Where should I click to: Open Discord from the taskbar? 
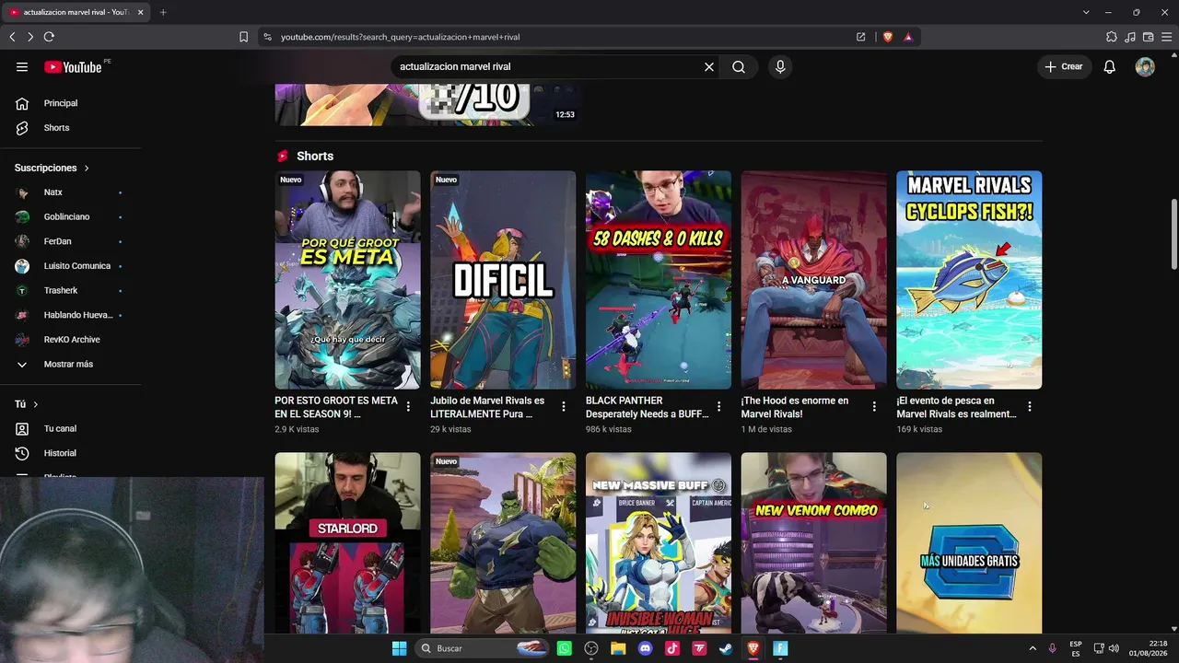[x=646, y=648]
